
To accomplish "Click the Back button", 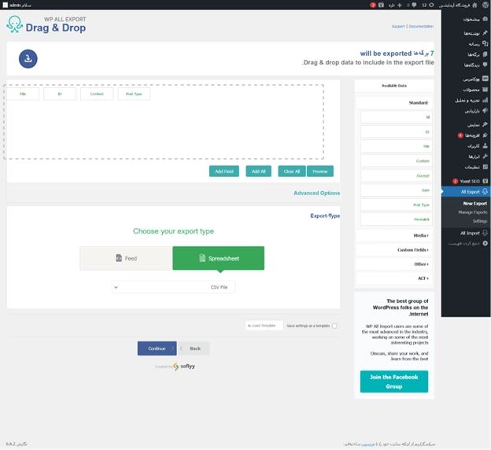I will [194, 349].
